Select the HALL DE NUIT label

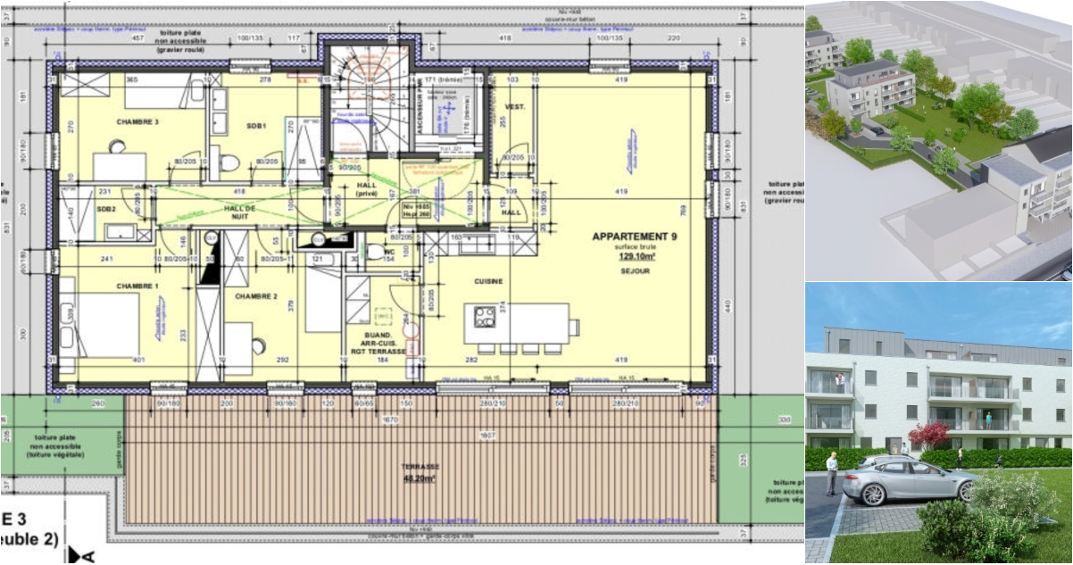click(240, 211)
